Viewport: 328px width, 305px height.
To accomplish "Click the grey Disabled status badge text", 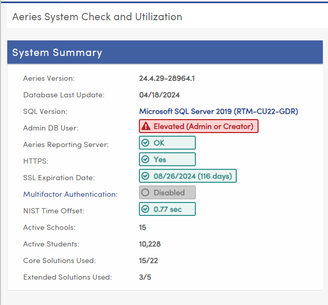I will [x=169, y=193].
